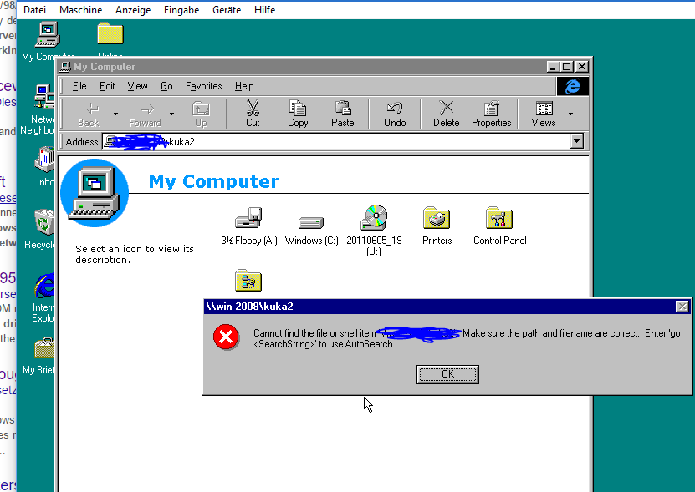
Task: Go Back using the toolbar arrow
Action: click(89, 114)
